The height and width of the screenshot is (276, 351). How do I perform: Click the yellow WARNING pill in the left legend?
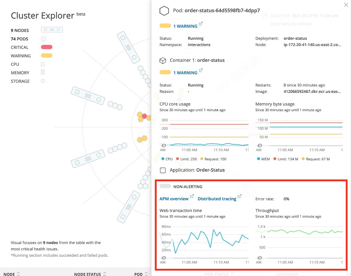[x=47, y=56]
